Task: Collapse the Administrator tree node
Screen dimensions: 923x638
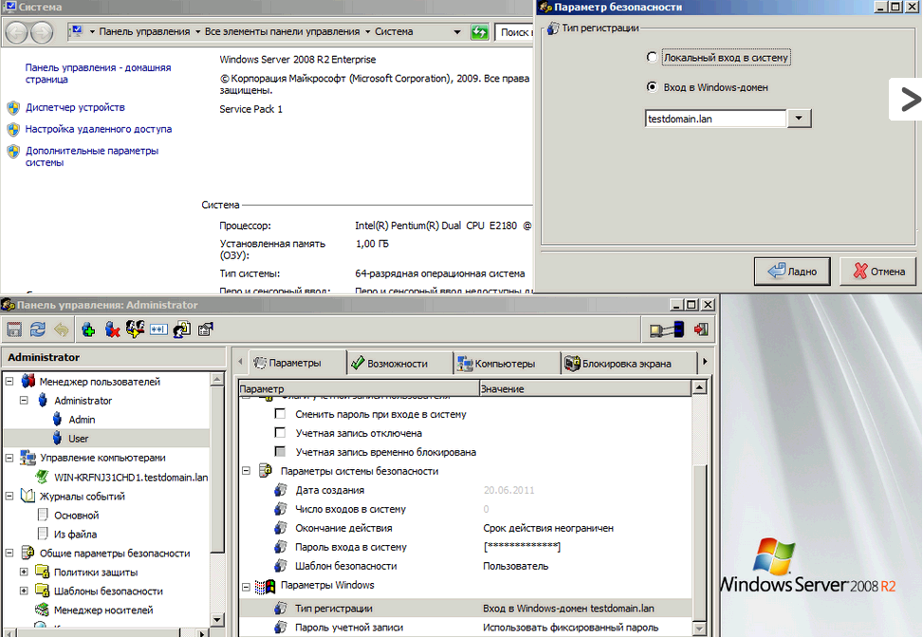Action: 24,400
